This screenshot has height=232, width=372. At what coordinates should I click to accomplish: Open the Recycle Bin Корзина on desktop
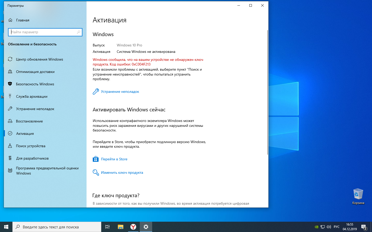(358, 196)
